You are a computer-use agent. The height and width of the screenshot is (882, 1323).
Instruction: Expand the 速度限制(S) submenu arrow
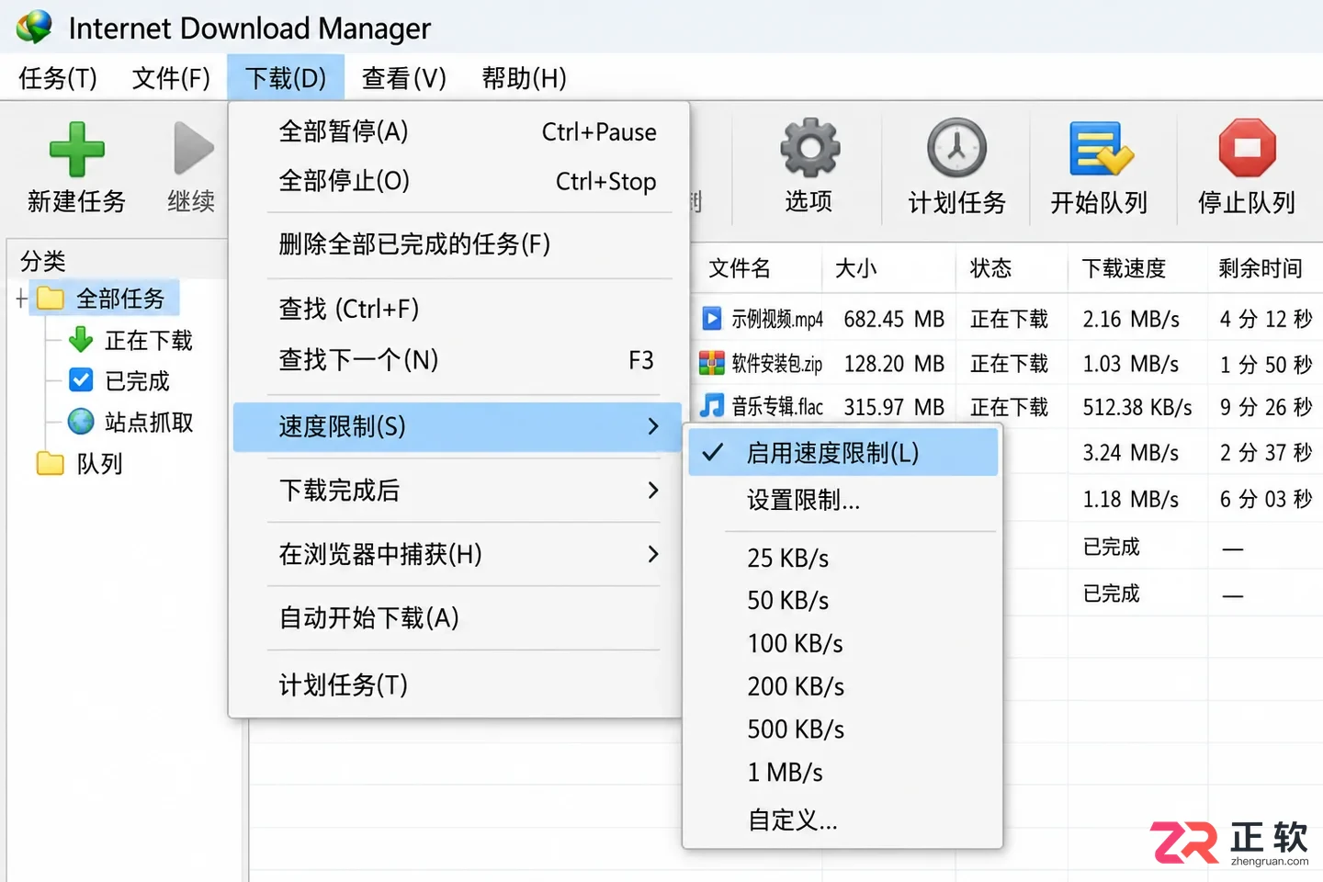[652, 426]
